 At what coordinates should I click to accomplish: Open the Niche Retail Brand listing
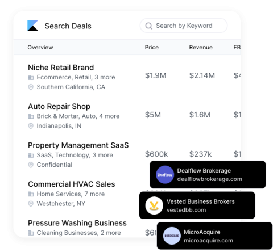(x=61, y=68)
